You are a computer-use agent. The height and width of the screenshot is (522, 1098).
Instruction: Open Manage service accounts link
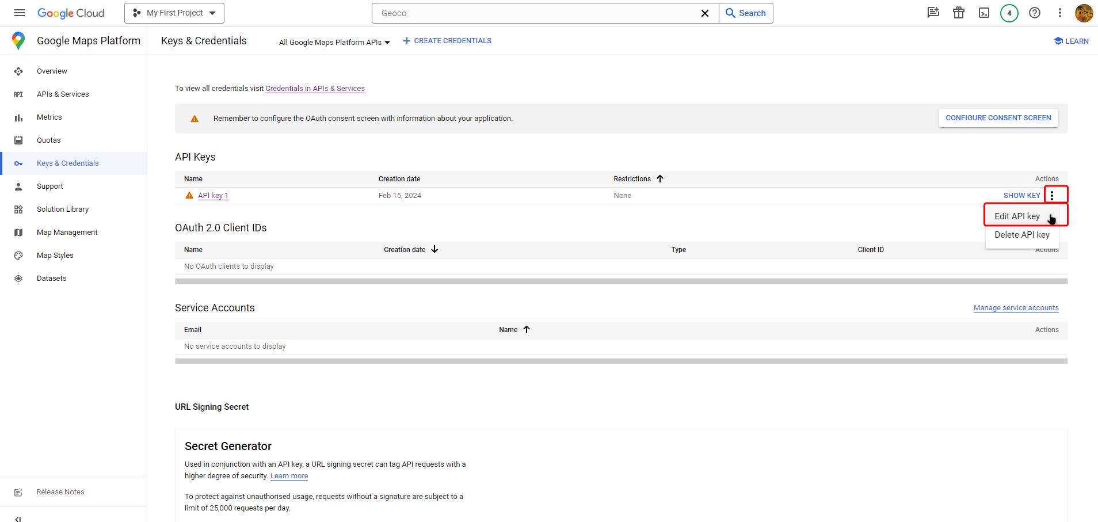(1016, 308)
